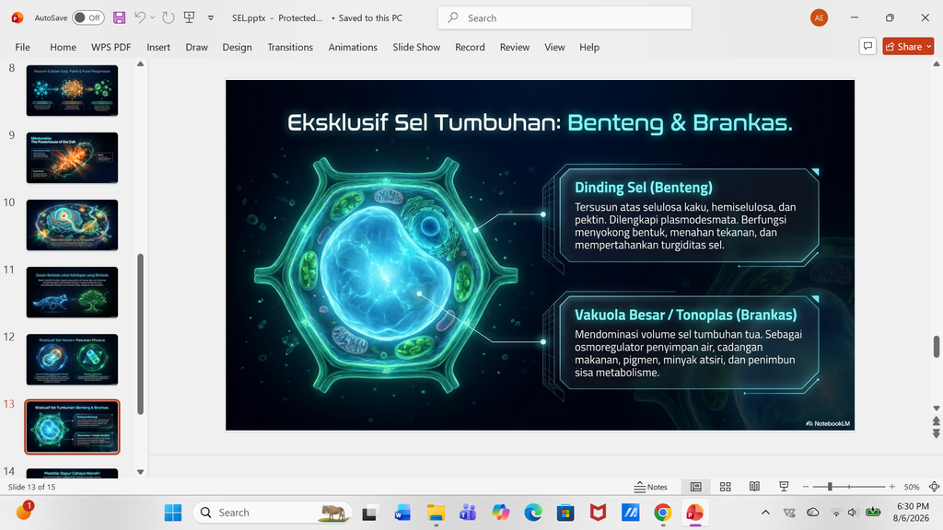Toggle AutoSave switch on
The image size is (943, 530).
(x=87, y=18)
